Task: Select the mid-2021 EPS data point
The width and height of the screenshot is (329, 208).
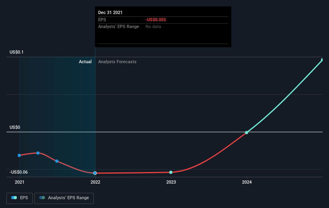Action: (57, 161)
